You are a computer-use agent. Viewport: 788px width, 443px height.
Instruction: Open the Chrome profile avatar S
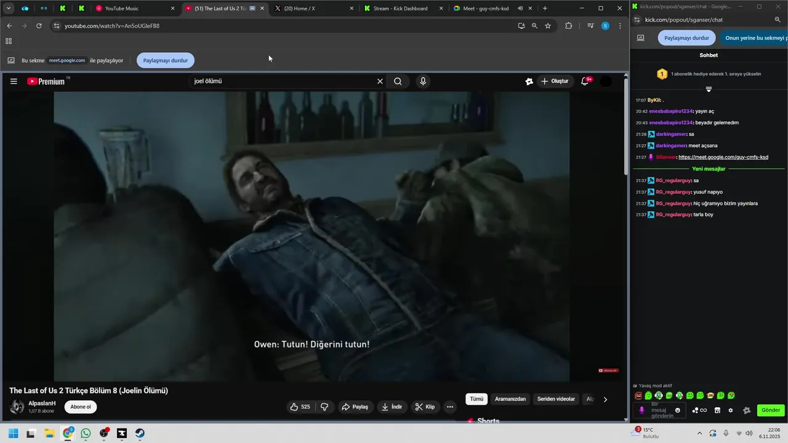pos(605,26)
